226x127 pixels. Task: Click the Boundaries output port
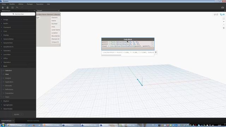(56, 36)
